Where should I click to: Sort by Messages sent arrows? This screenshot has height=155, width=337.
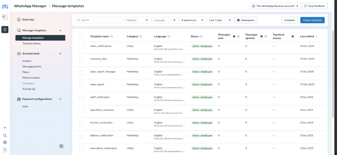[x=238, y=36]
